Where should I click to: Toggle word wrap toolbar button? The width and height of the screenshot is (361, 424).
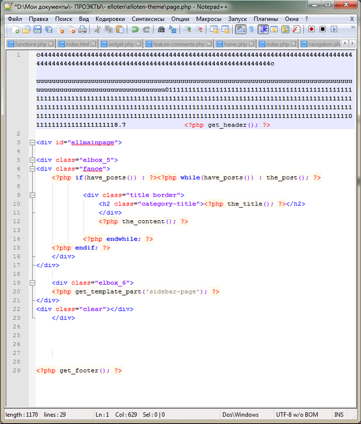(240, 29)
